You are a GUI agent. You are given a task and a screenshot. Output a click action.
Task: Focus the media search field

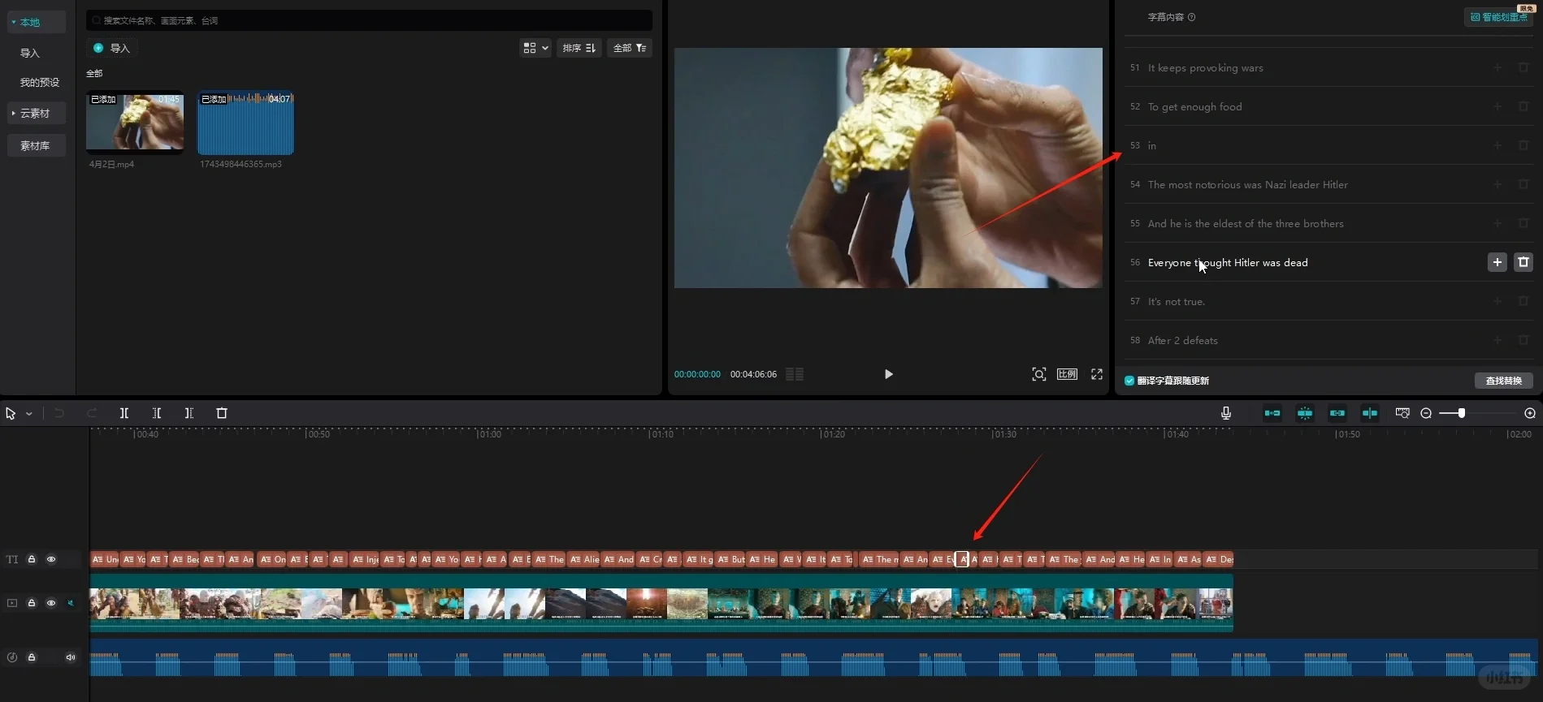pyautogui.click(x=369, y=20)
